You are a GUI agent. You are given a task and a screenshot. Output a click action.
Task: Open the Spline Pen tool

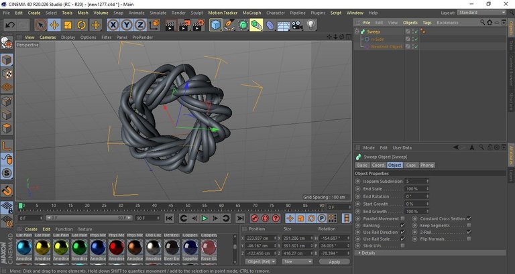[229, 25]
